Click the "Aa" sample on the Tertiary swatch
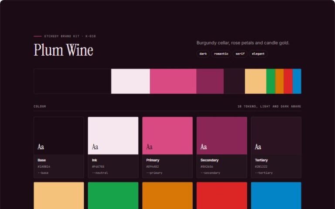335x209 pixels. 258,147
